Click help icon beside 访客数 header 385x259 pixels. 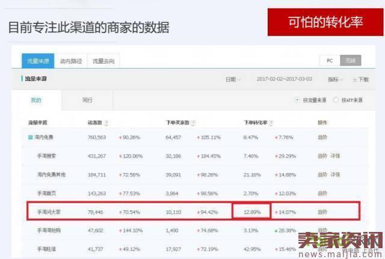point(106,123)
